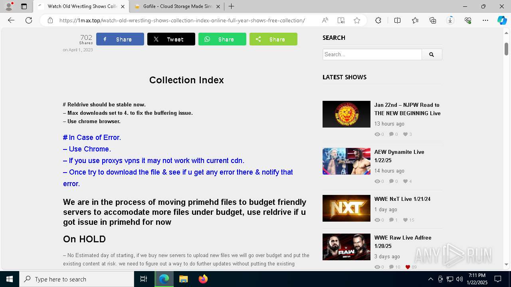Open immersive reader icon

pos(341,20)
